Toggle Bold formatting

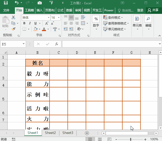[x=24, y=23]
